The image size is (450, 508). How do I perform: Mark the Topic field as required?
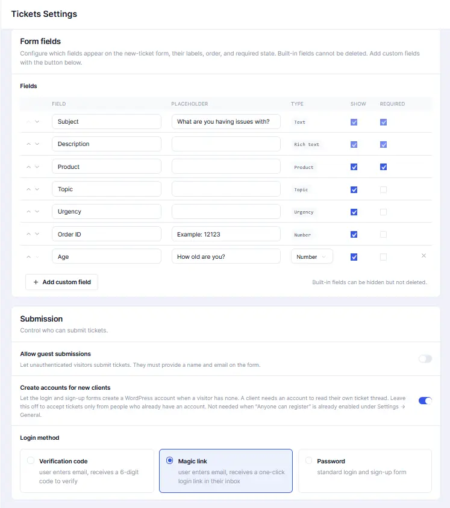tap(383, 189)
